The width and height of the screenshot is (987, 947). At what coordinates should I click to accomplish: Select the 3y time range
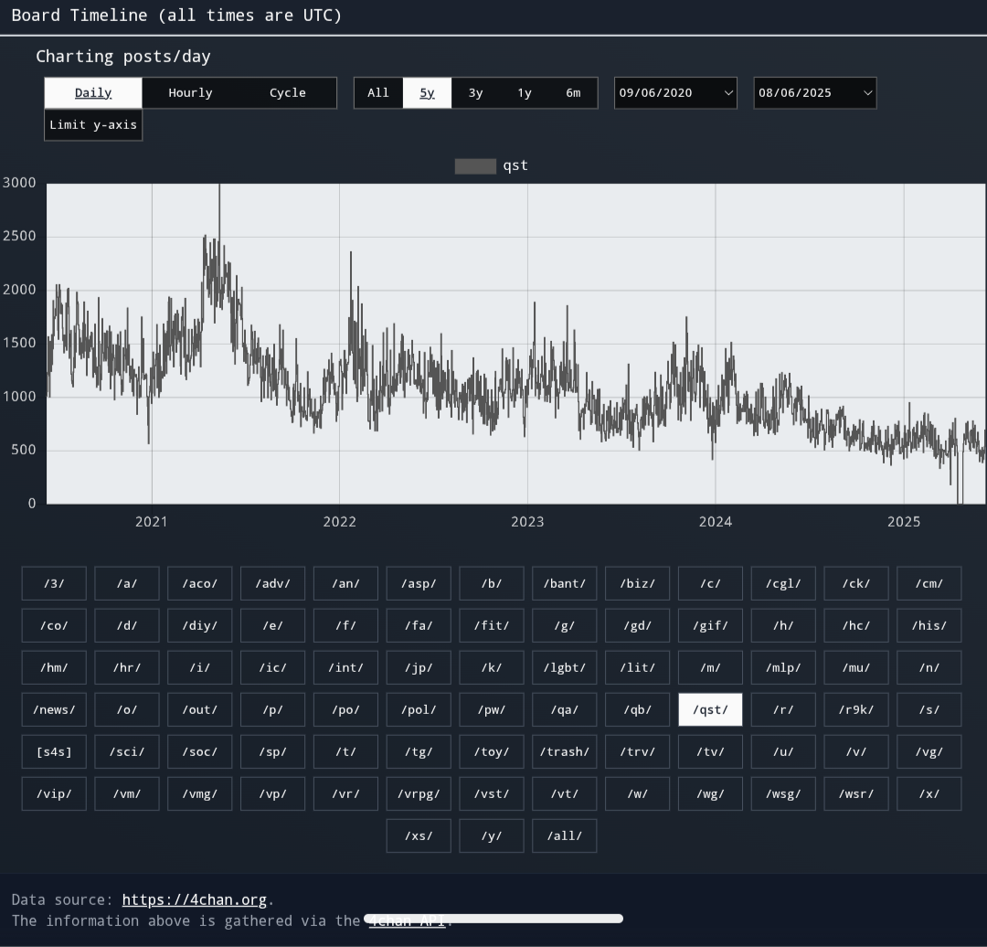click(x=476, y=93)
